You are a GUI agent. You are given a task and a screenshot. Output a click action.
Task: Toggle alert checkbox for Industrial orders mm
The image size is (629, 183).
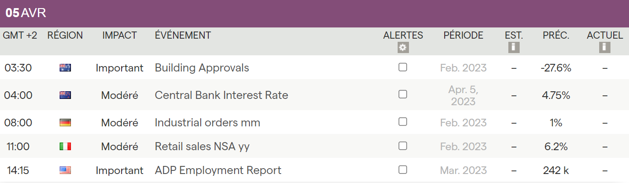[403, 122]
